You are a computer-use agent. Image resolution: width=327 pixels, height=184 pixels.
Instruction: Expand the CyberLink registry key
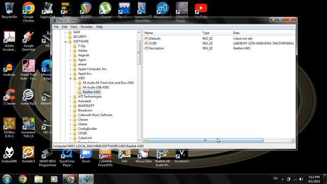click(71, 138)
